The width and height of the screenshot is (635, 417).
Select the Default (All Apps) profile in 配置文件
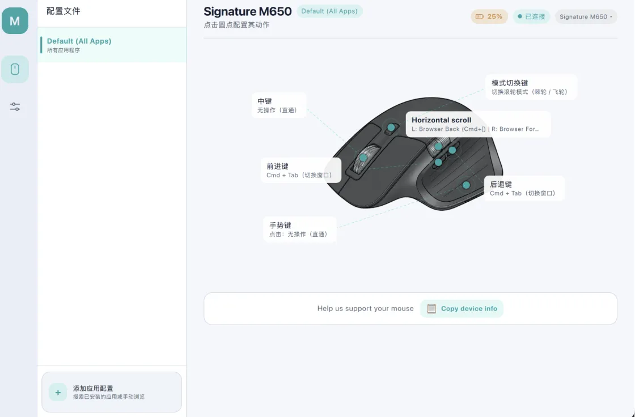click(111, 45)
